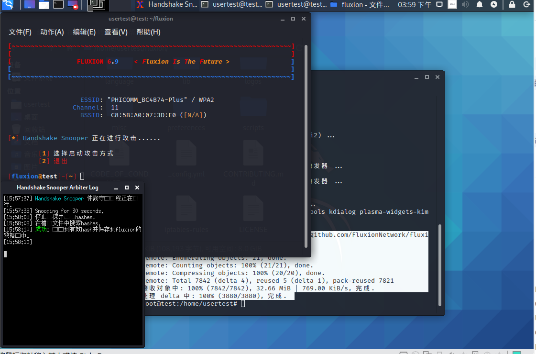Click the '769.00 KiB/s' transfer speed text
Screen dimensions: 536x354
pos(326,288)
